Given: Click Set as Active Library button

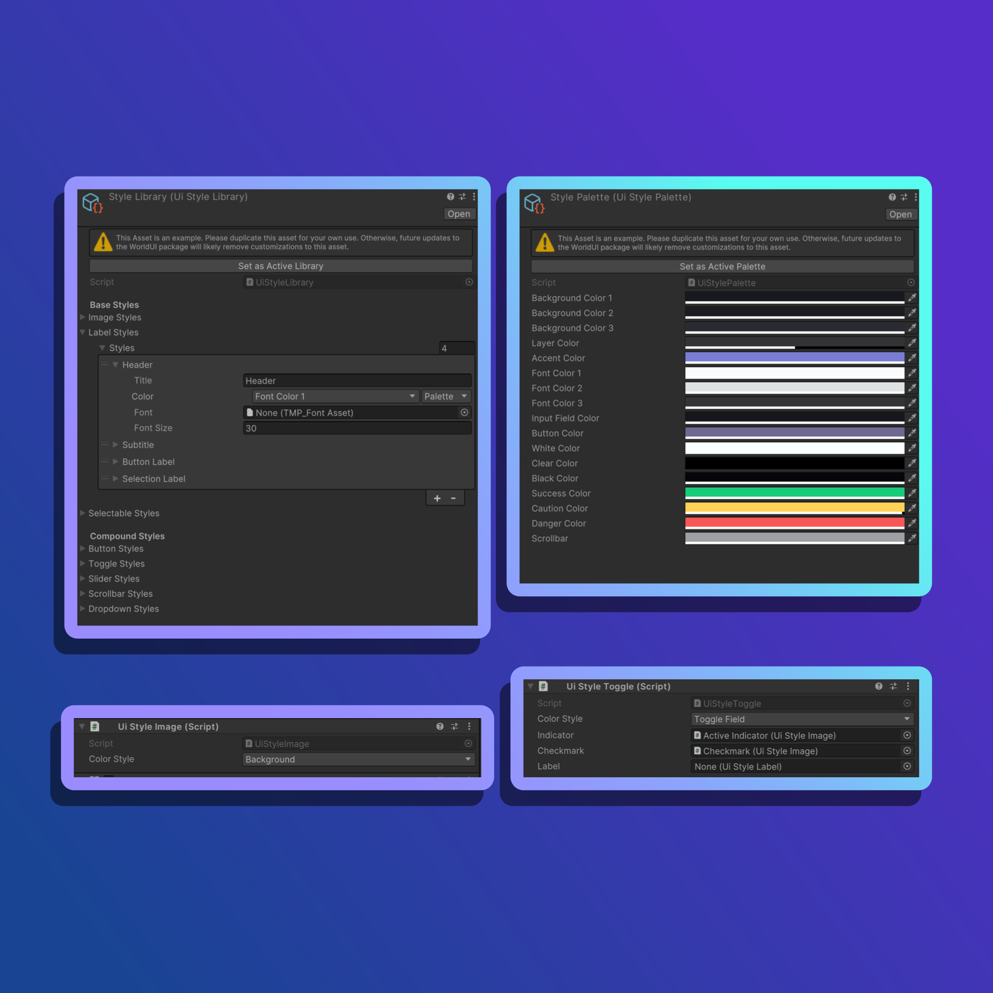Looking at the screenshot, I should (281, 266).
